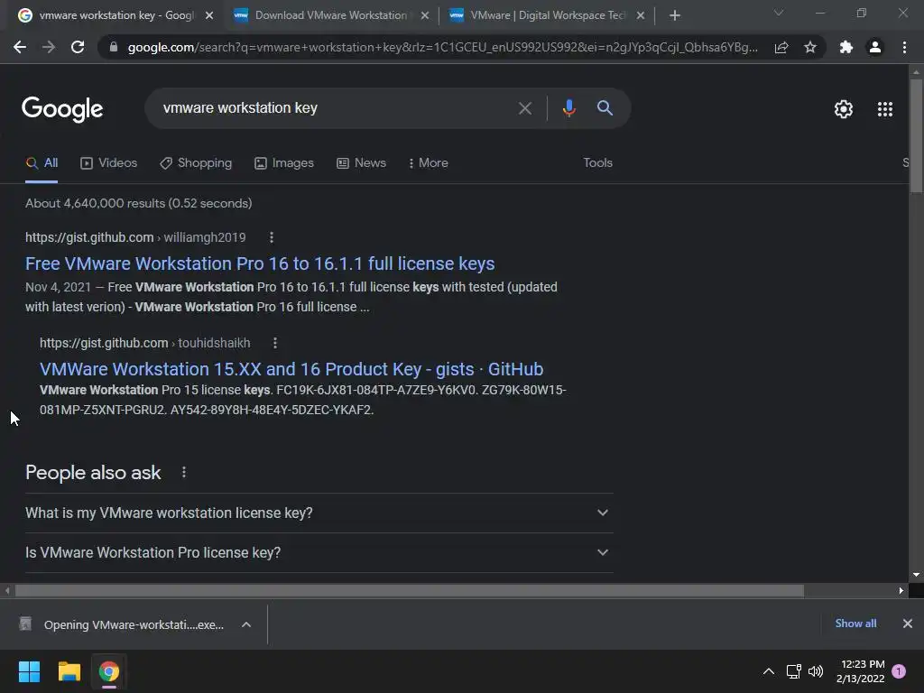Clear the search box text
Image resolution: width=924 pixels, height=693 pixels.
point(524,108)
